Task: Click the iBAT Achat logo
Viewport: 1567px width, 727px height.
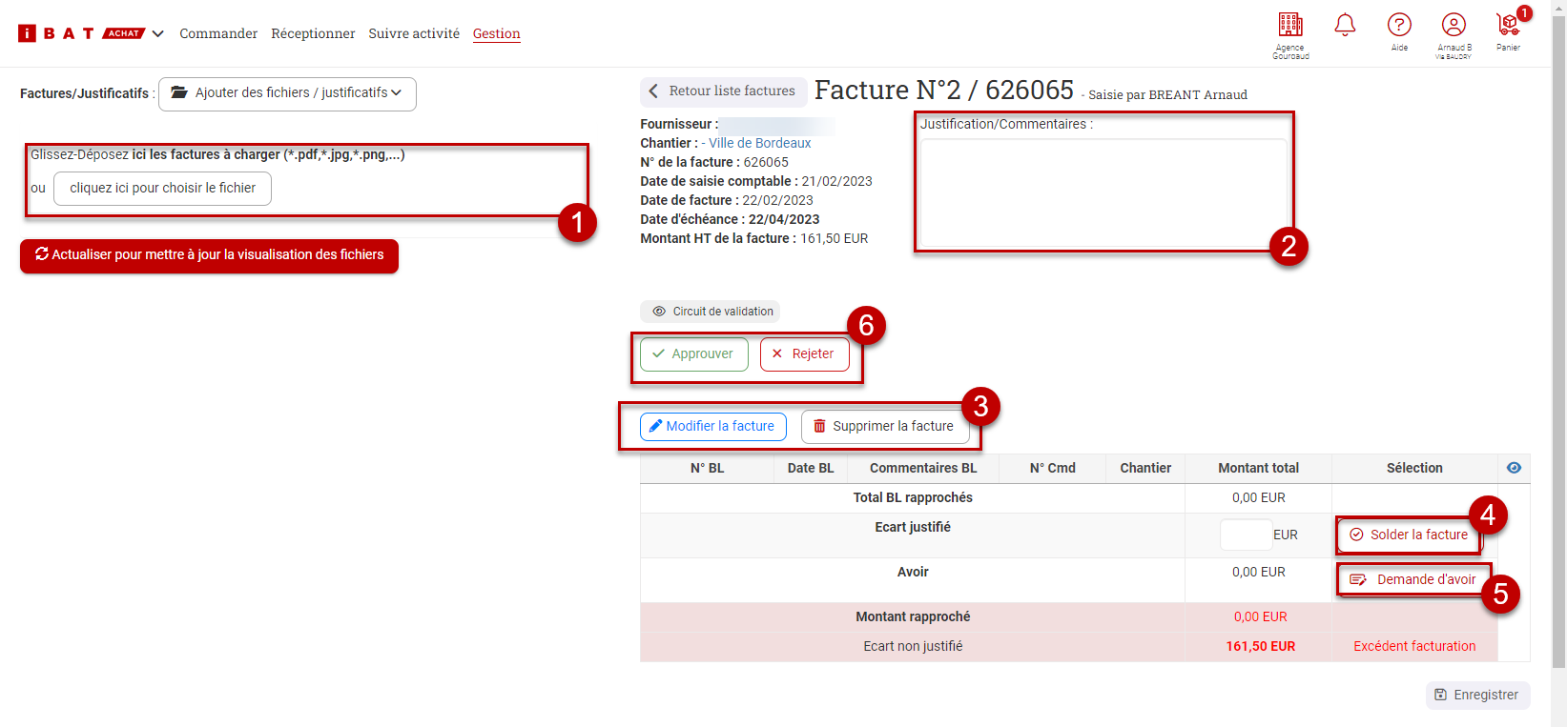Action: coord(81,33)
